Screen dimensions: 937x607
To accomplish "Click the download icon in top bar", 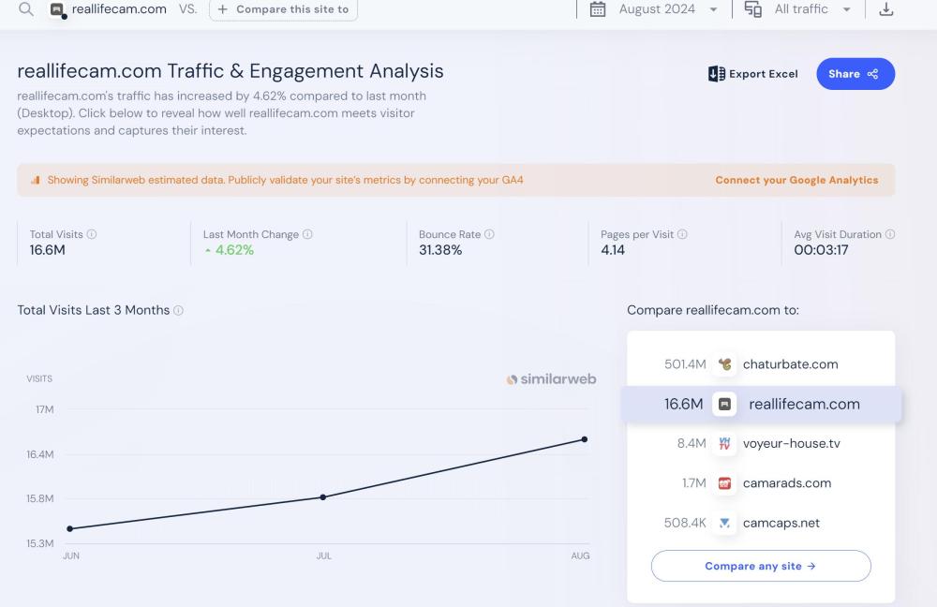I will click(885, 9).
